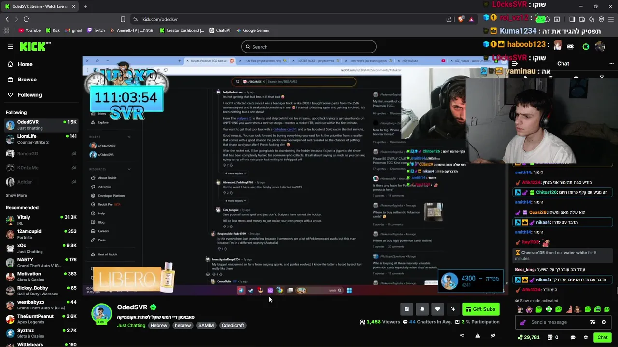Open Vitaly channel in Recommended
The height and width of the screenshot is (347, 618).
pos(41,220)
